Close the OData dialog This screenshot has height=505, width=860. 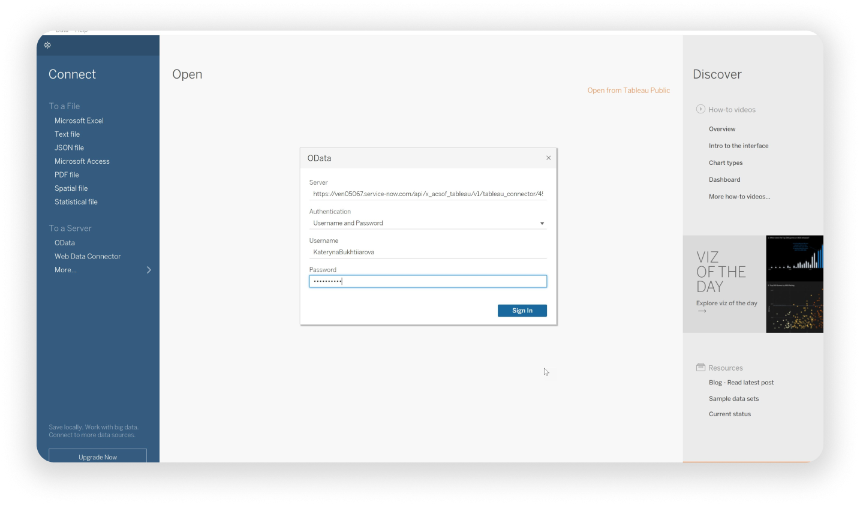coord(548,158)
